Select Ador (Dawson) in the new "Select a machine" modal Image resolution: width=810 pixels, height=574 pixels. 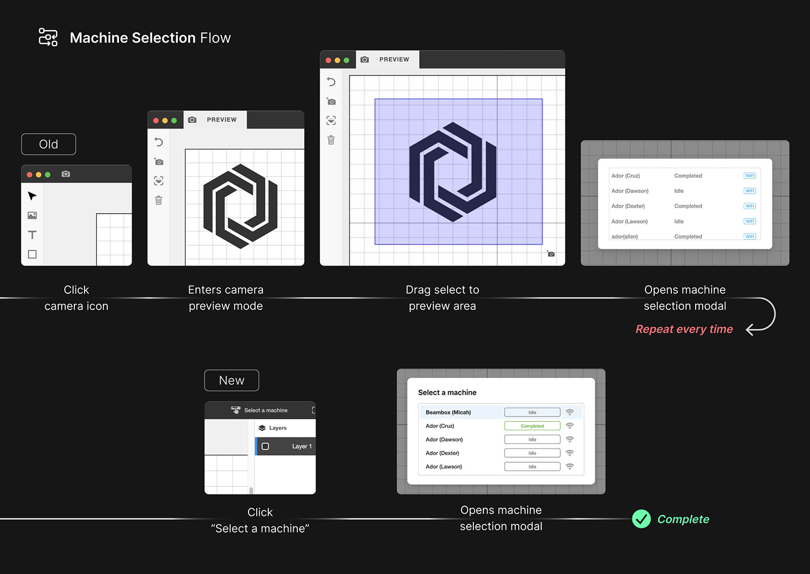pos(501,439)
